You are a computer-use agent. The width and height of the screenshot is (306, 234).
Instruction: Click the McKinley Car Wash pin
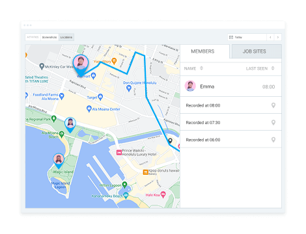(42, 66)
